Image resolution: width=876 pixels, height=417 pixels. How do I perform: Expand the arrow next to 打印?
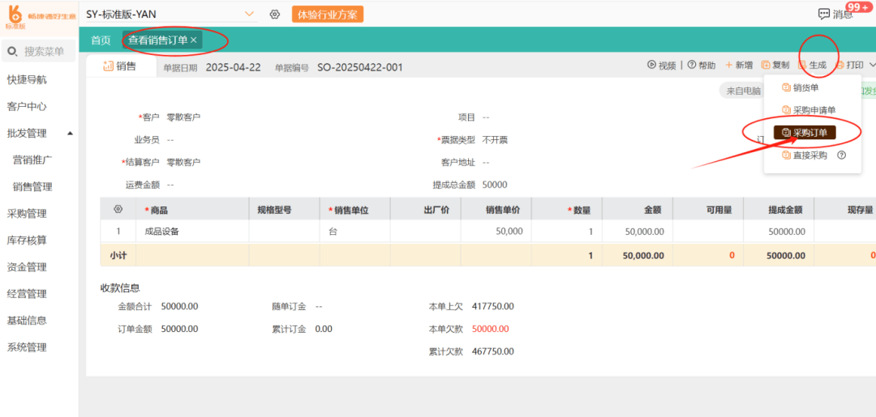[x=872, y=66]
